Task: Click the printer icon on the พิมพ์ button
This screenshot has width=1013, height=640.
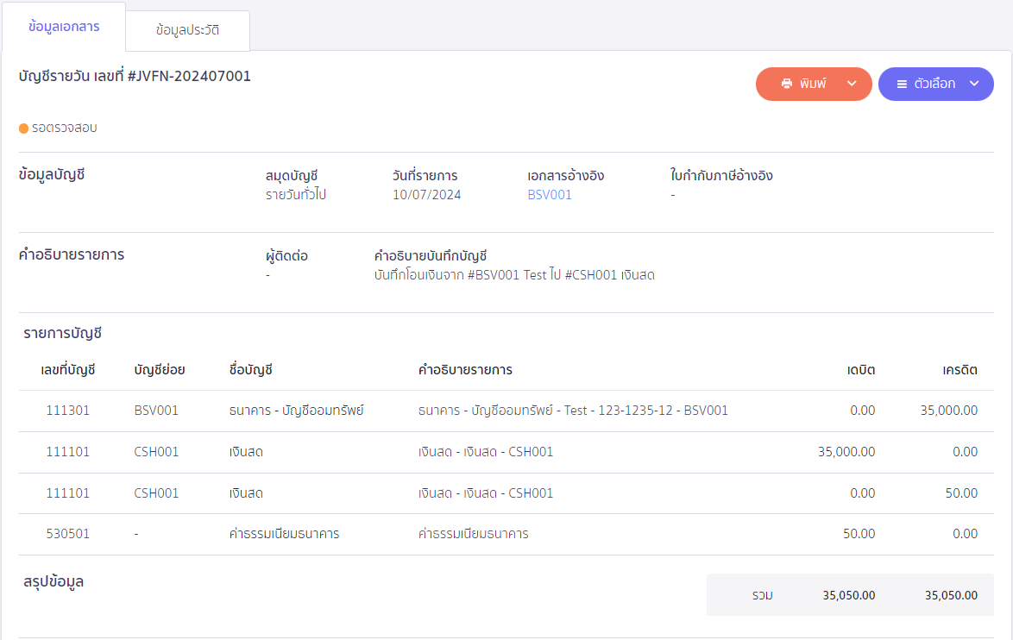Action: coord(786,84)
